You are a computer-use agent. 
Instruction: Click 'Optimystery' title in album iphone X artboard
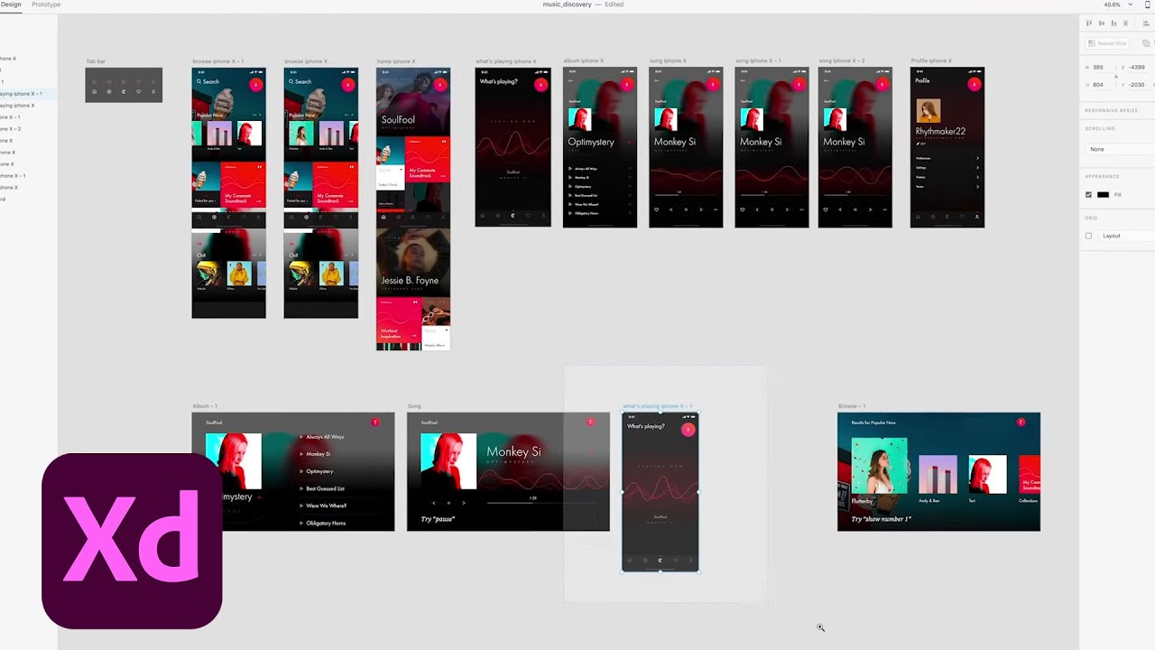[x=591, y=142]
